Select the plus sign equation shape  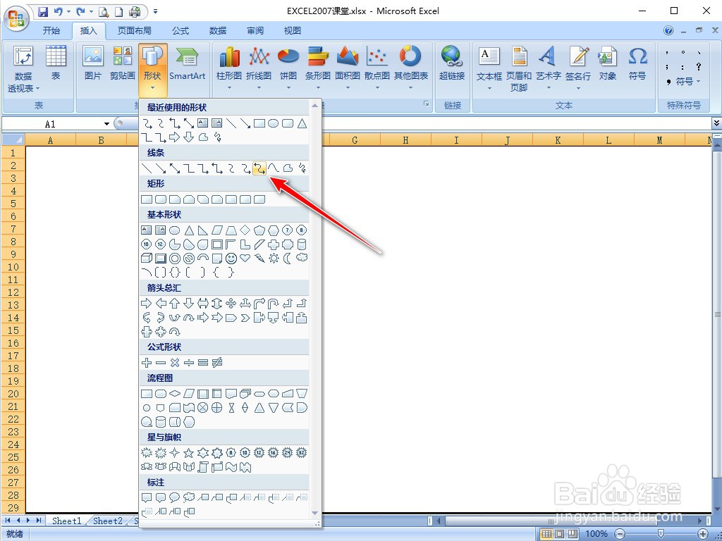click(147, 363)
